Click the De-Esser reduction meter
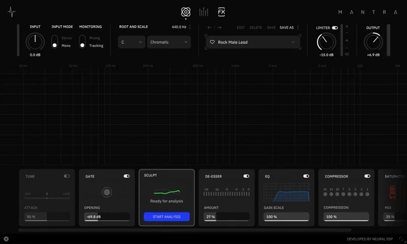 click(226, 192)
